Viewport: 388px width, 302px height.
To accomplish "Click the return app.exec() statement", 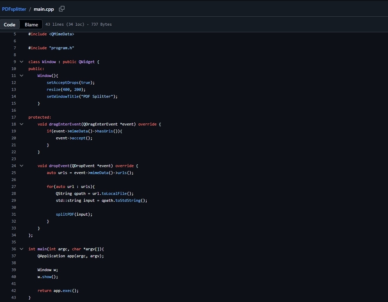I will tap(58, 290).
